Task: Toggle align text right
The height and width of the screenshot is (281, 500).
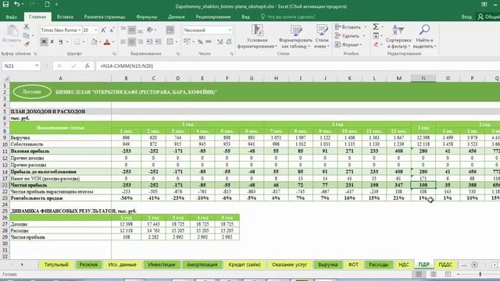Action: pos(140,41)
